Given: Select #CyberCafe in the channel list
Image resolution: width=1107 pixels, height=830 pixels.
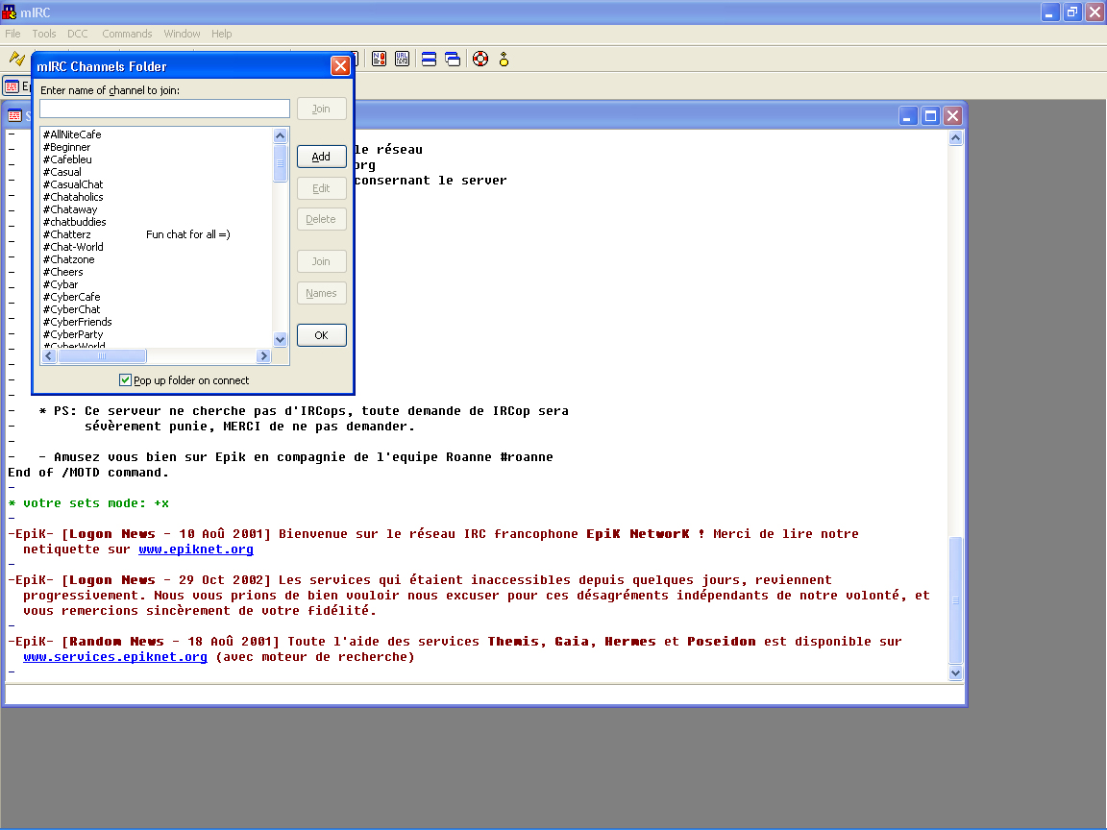Looking at the screenshot, I should tap(72, 297).
